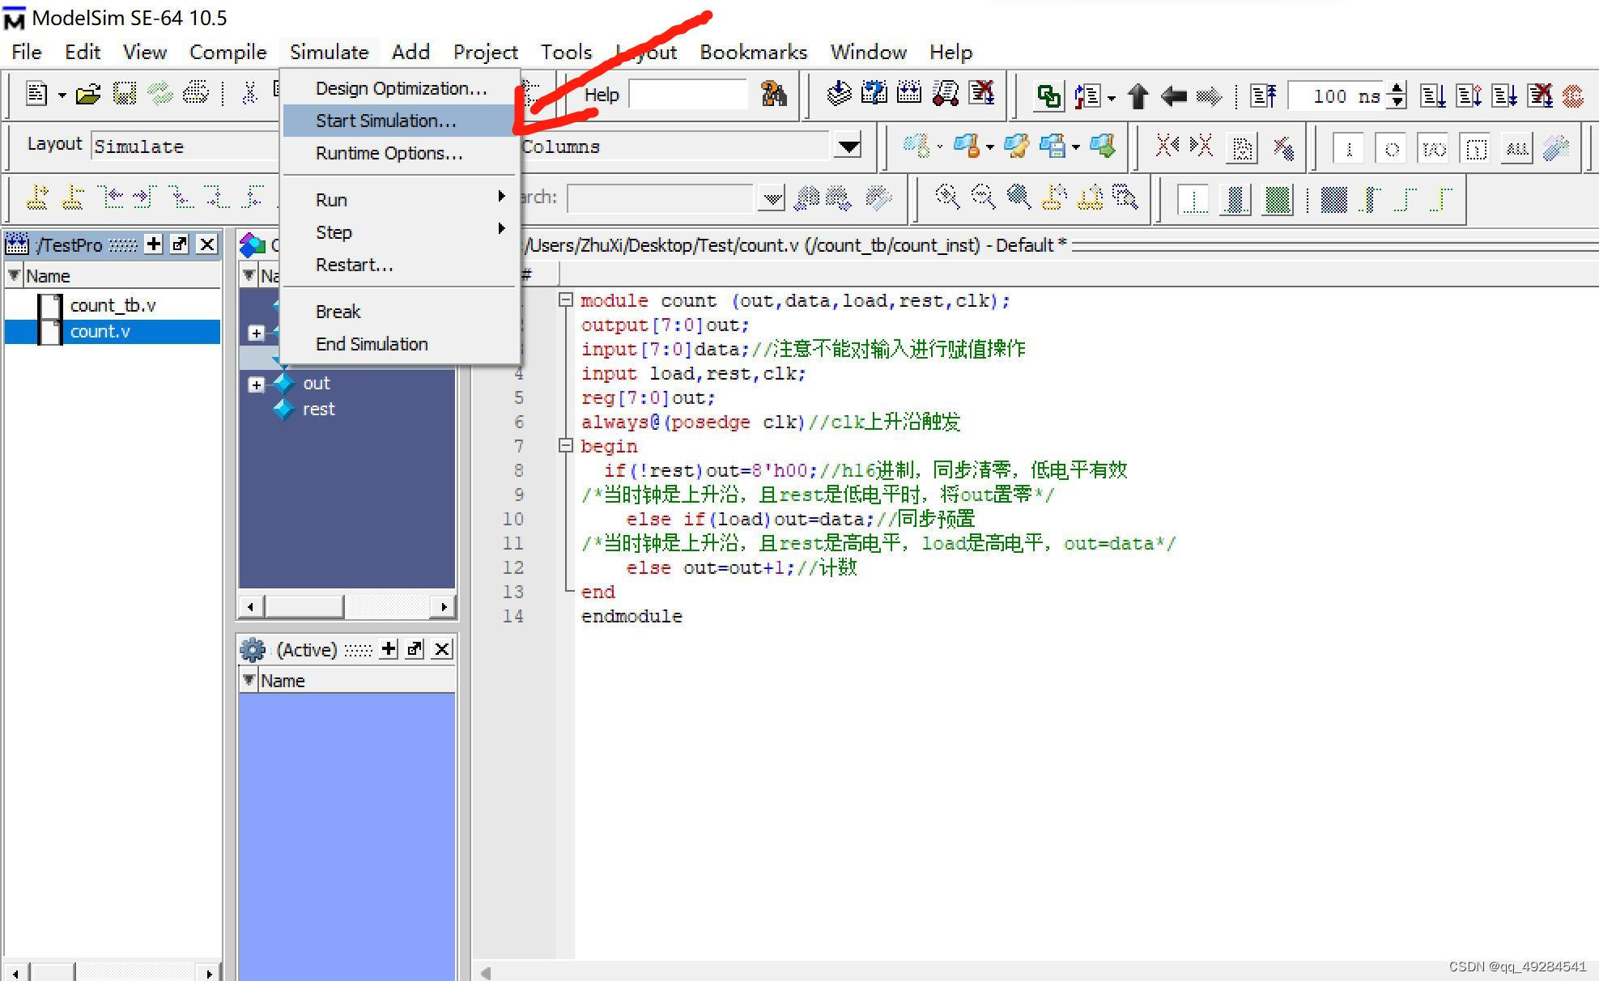Screen dimensions: 1599x981
Task: Toggle the input-only 'I' filter button
Action: (x=1348, y=149)
